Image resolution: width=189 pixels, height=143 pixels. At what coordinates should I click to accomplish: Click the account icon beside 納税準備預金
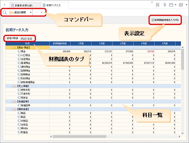(19, 82)
